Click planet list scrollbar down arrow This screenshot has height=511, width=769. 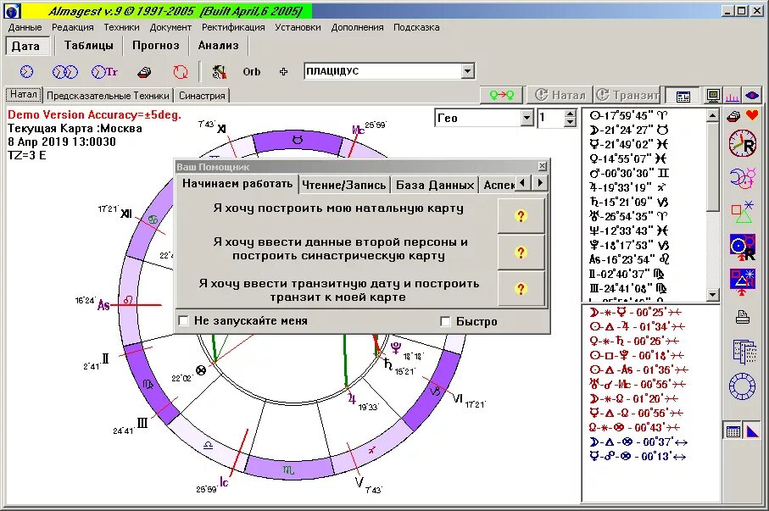point(713,294)
